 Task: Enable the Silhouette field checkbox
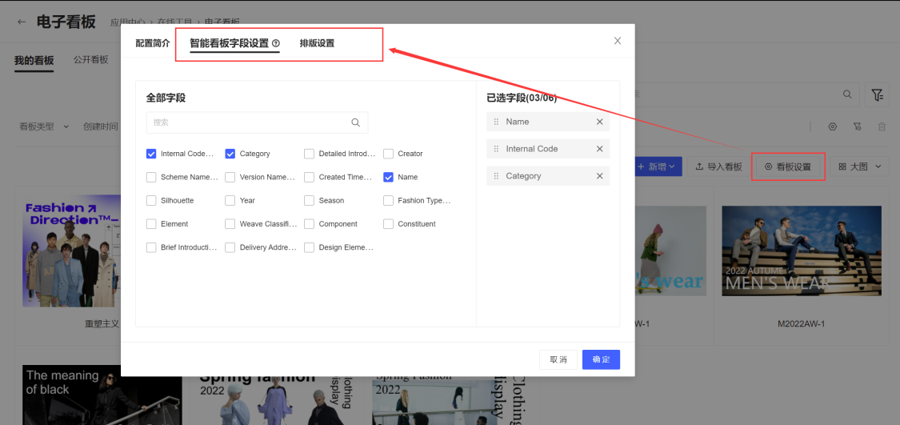151,201
